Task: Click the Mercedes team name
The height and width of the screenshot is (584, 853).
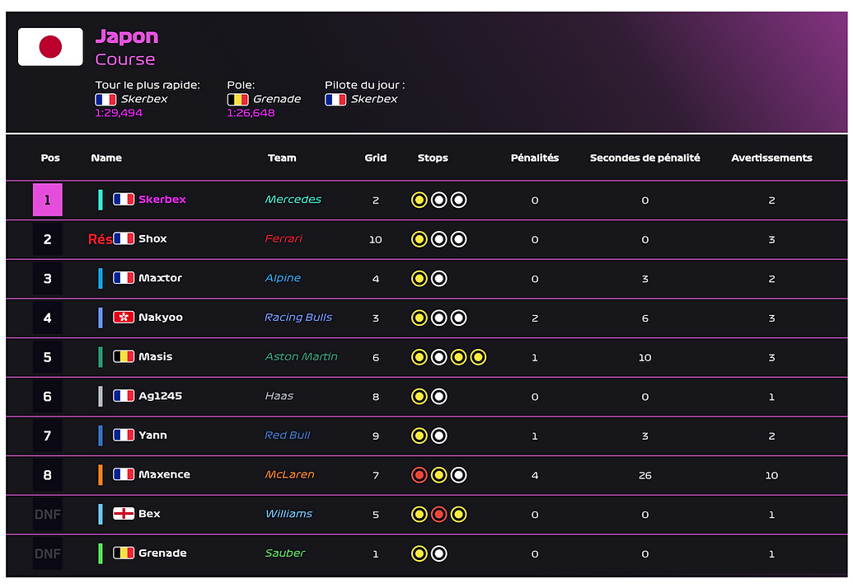Action: click(x=293, y=199)
